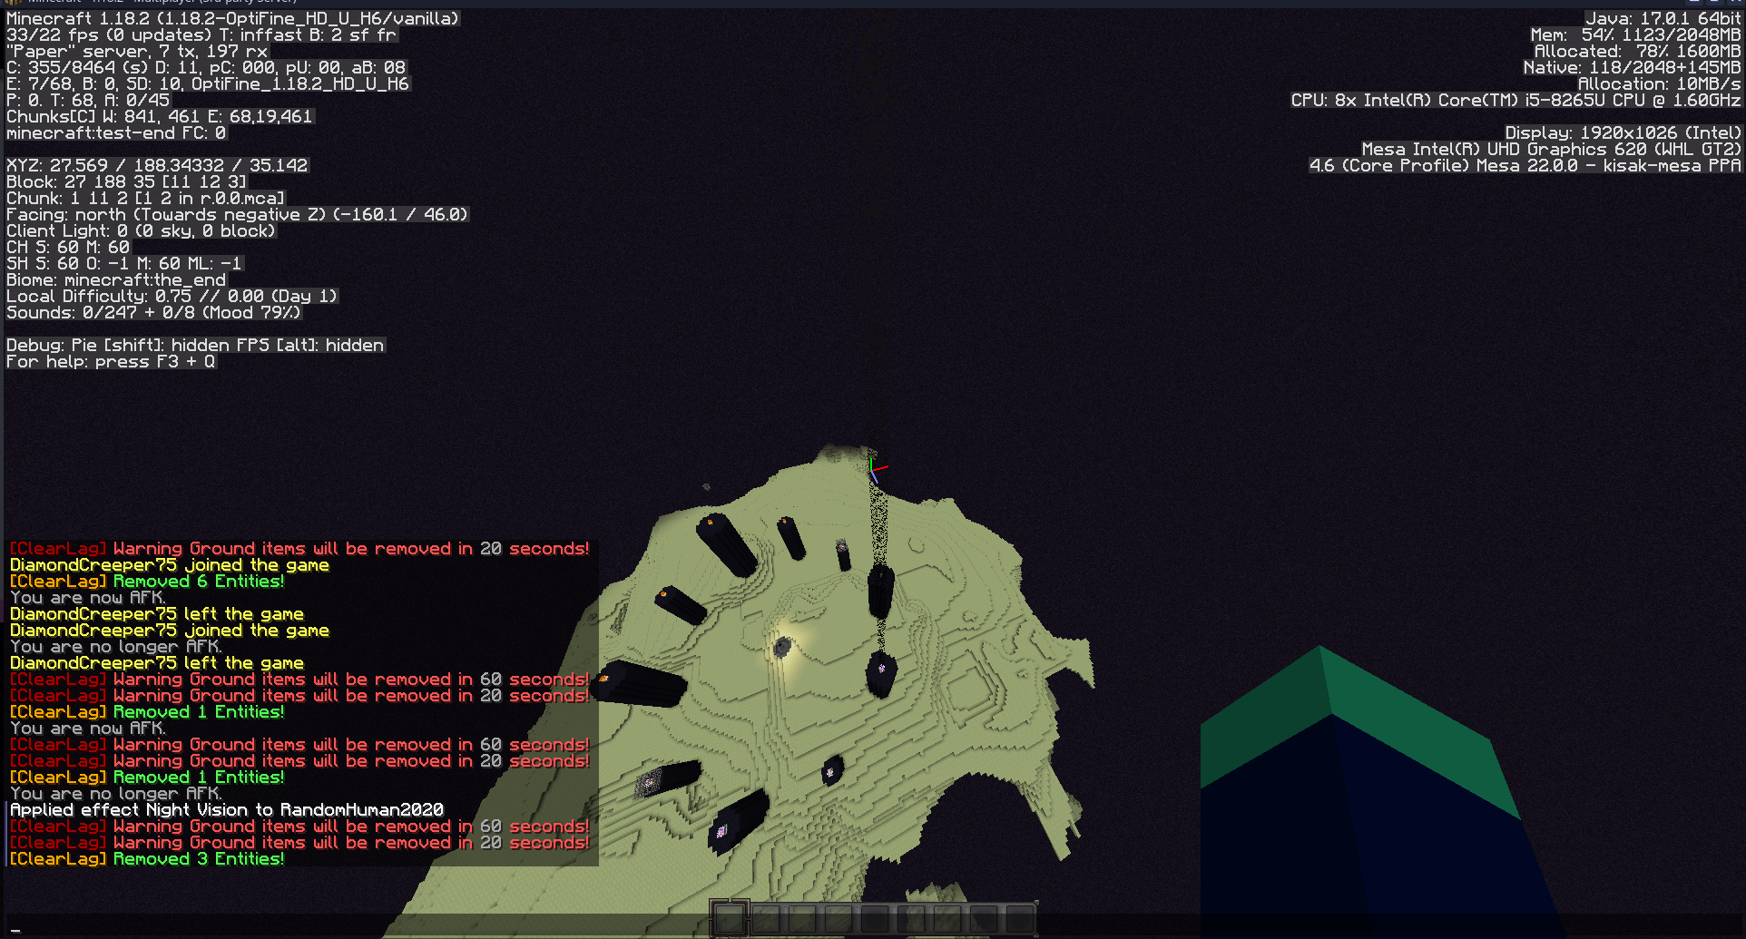Click the 'Facing: north' debug line

pyautogui.click(x=237, y=214)
